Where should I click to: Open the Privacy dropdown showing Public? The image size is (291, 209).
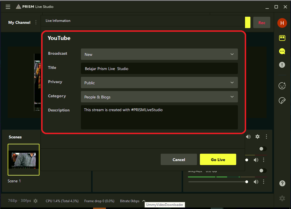click(x=159, y=83)
